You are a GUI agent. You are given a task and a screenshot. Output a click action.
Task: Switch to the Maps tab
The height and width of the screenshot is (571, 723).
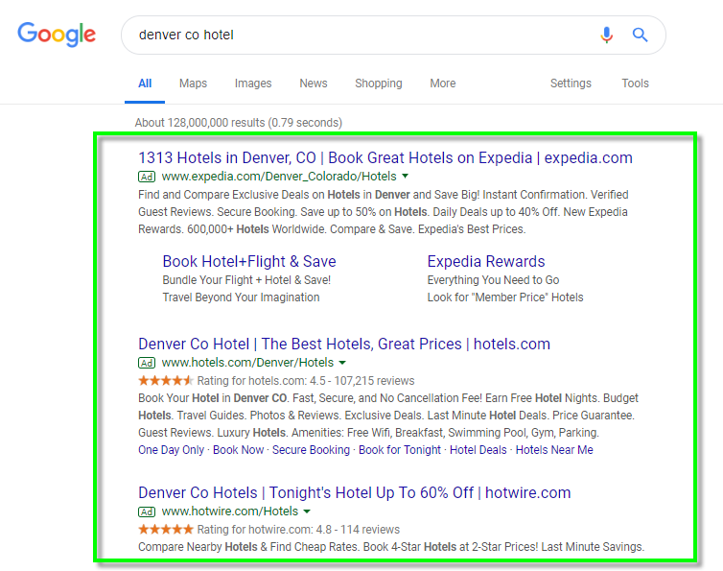[193, 83]
